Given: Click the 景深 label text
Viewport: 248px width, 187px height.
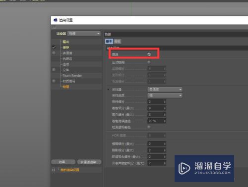Looking at the screenshot, I should 115,54.
